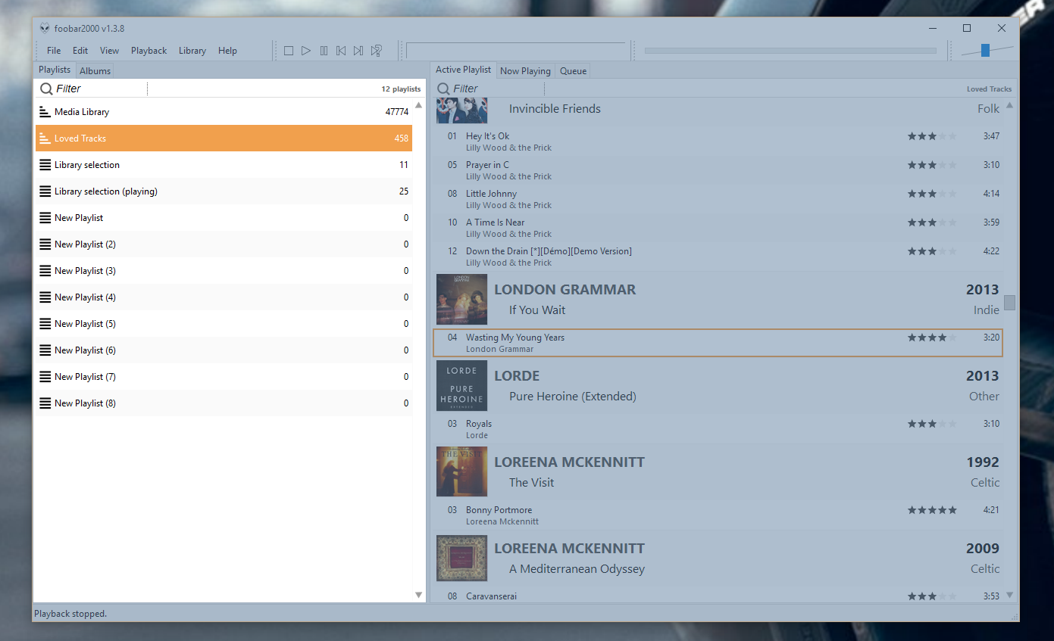Click the volume slider handle
Viewport: 1054px width, 641px height.
tap(985, 51)
